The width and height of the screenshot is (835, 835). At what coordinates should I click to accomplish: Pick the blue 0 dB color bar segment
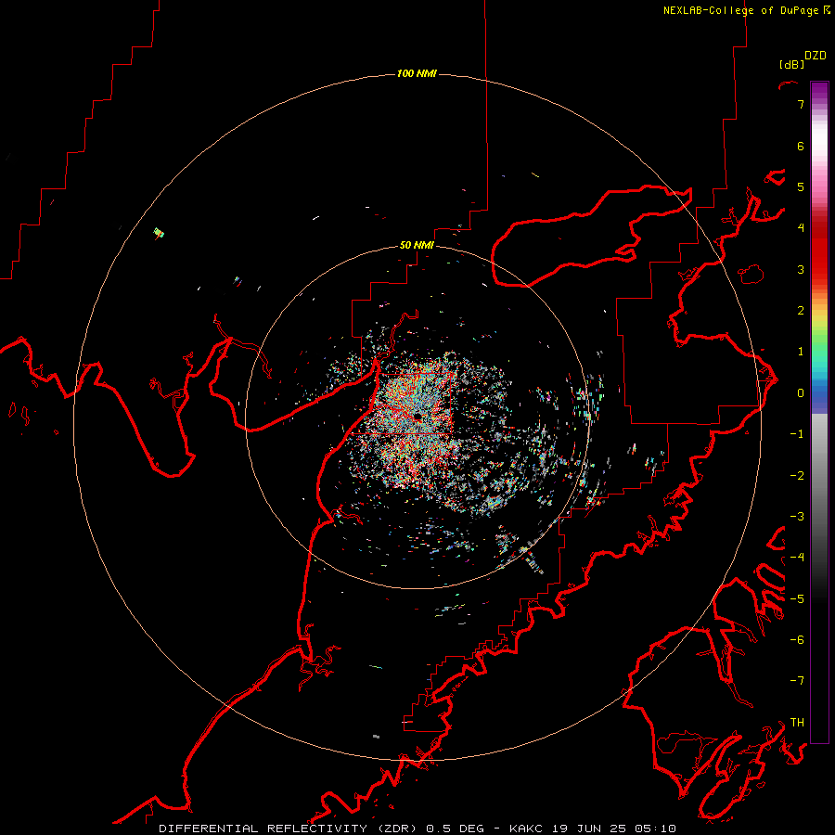(819, 395)
